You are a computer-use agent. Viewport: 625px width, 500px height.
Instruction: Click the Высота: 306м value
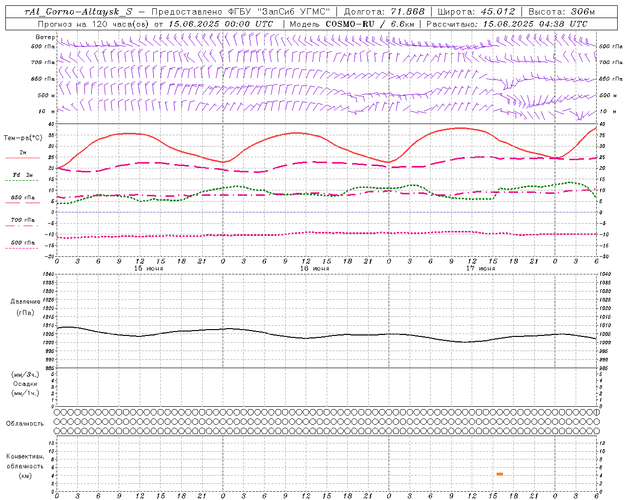click(562, 12)
